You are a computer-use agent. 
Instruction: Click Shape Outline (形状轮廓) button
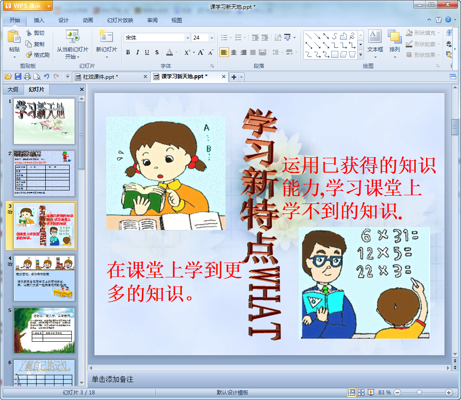pos(423,44)
